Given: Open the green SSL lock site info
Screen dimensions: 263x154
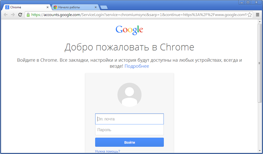Looking at the screenshot, I should point(28,15).
